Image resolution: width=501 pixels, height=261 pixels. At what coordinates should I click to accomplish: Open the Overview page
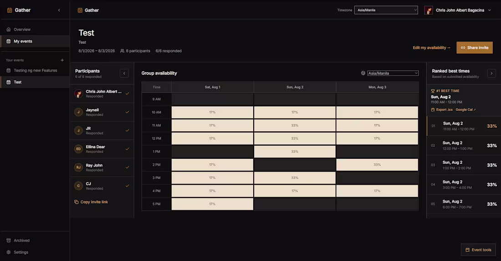tap(35, 30)
